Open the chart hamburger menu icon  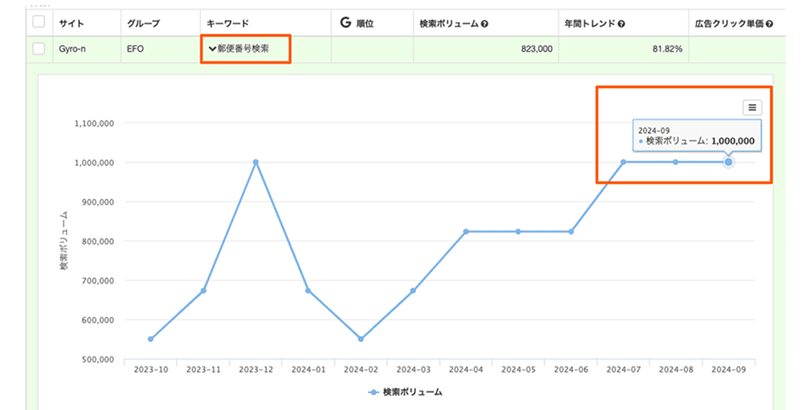[x=752, y=108]
